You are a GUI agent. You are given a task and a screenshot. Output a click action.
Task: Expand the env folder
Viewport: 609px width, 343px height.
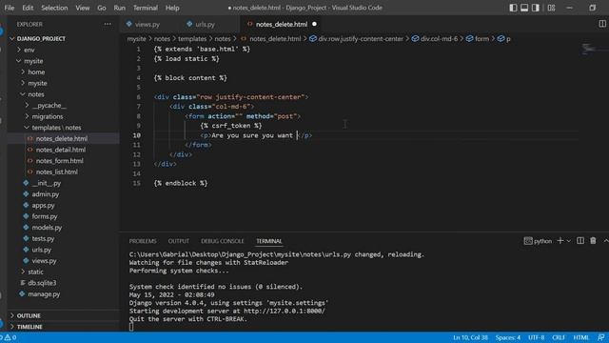click(64, 50)
